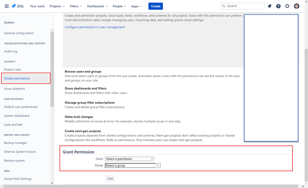
Task: Click Configure permissions in user management
Action: click(95, 27)
